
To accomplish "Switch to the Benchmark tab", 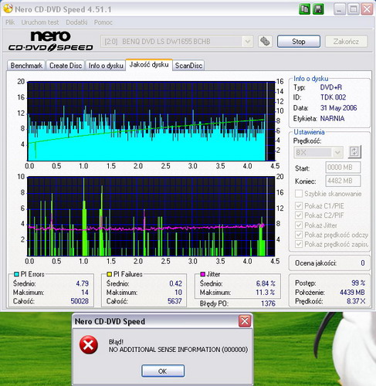I will coord(26,66).
